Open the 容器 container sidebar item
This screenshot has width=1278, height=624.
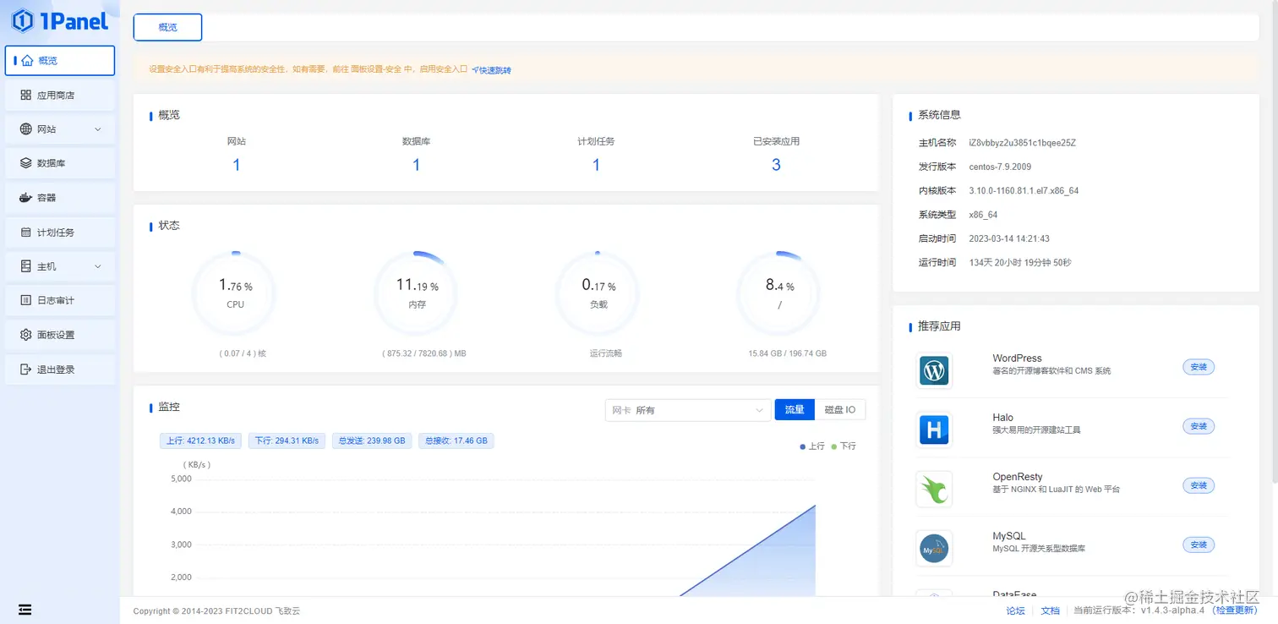point(60,198)
